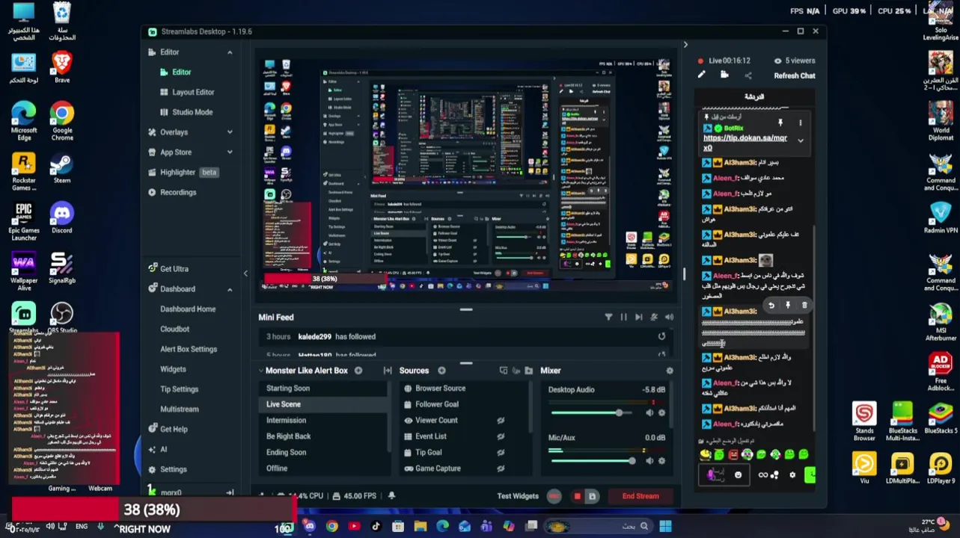Open the Windows Start menu
960x538 pixels.
tap(665, 527)
